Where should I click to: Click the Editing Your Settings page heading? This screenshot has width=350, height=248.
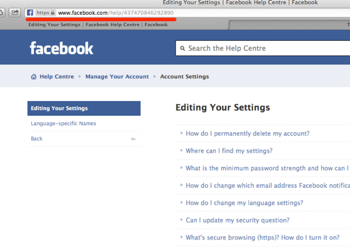223,107
